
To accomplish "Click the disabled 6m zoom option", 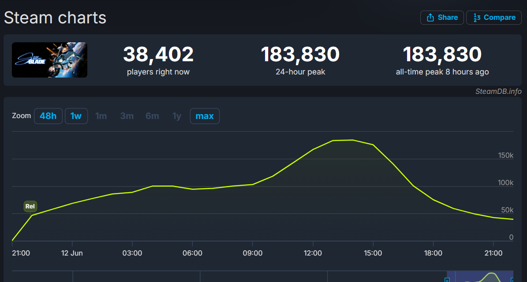I will click(152, 116).
